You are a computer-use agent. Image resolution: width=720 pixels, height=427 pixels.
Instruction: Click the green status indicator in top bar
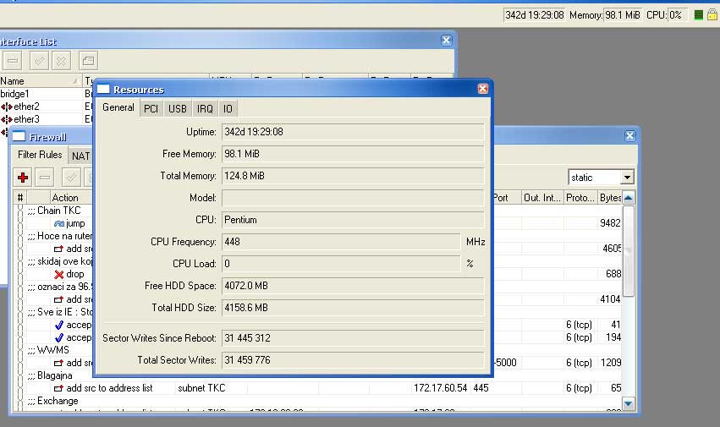coord(698,15)
